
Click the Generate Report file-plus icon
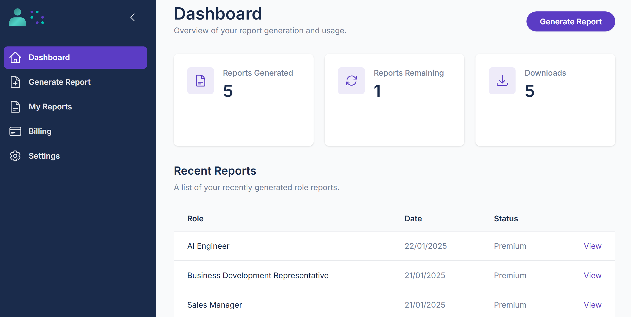tap(15, 82)
